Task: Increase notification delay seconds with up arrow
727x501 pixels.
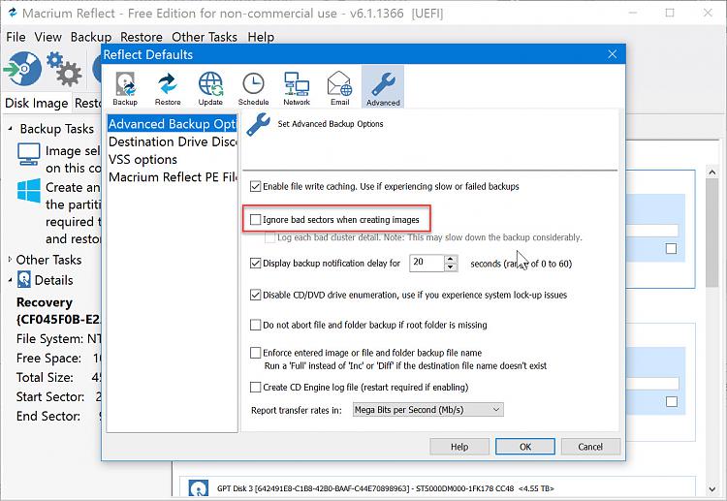Action: click(x=450, y=259)
